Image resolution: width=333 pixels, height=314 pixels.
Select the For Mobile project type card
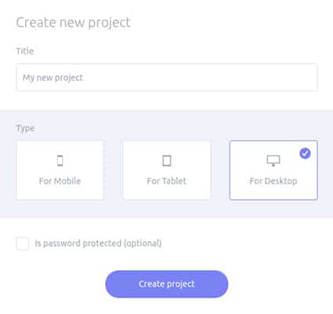tap(60, 171)
